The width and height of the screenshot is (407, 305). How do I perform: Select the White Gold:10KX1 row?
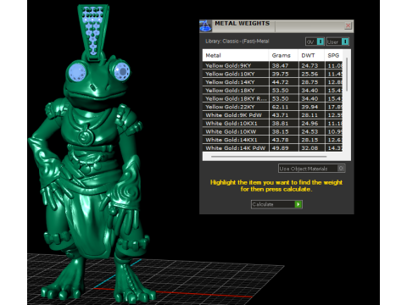click(272, 123)
